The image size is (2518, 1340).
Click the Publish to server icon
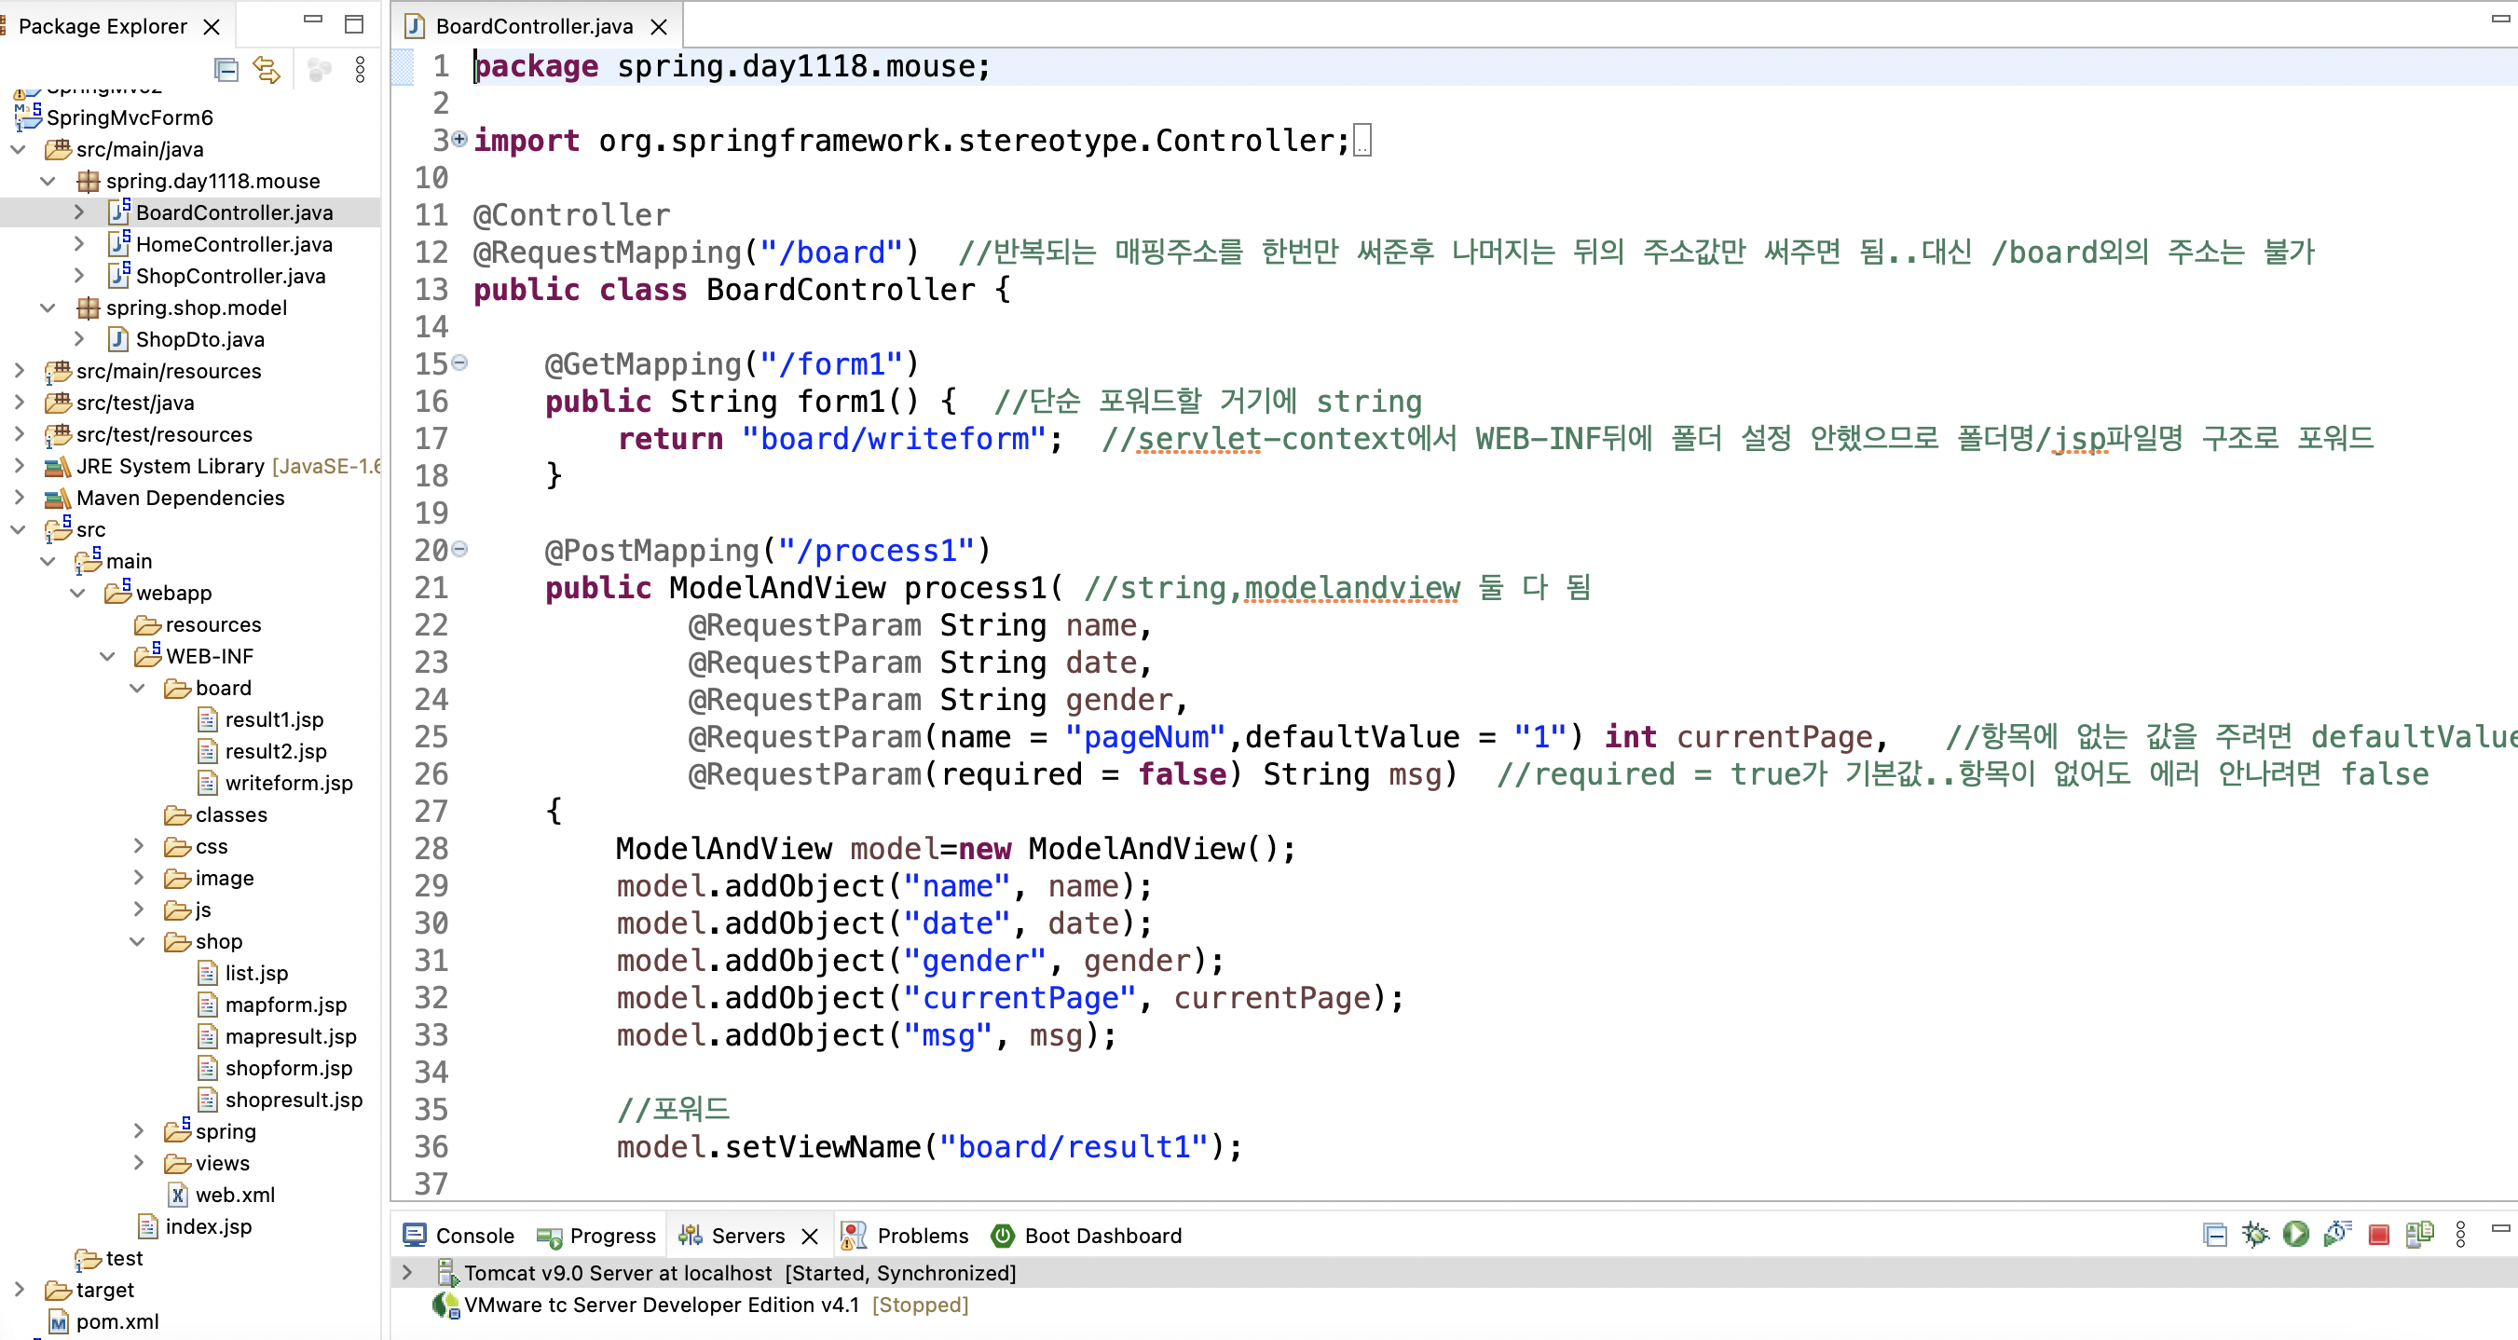[x=2419, y=1235]
